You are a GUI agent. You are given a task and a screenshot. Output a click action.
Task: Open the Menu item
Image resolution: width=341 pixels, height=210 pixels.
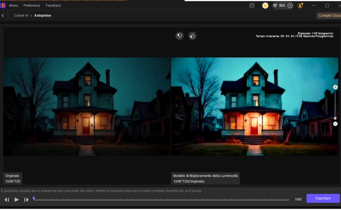point(14,6)
